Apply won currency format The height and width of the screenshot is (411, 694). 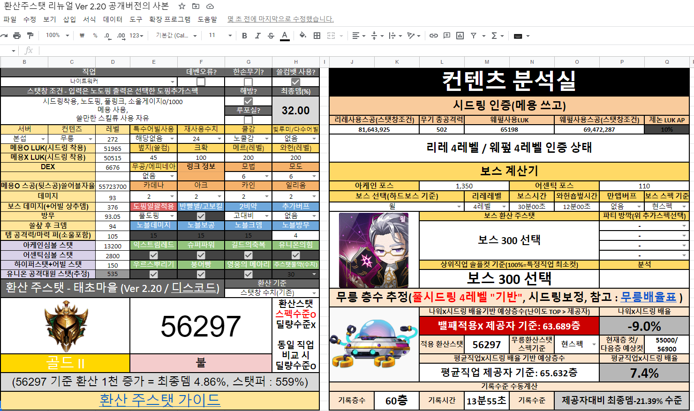tap(82, 36)
